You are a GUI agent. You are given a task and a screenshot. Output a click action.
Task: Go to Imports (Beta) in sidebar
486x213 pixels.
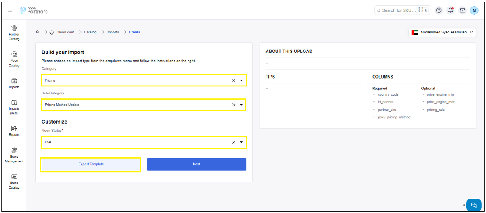click(14, 107)
